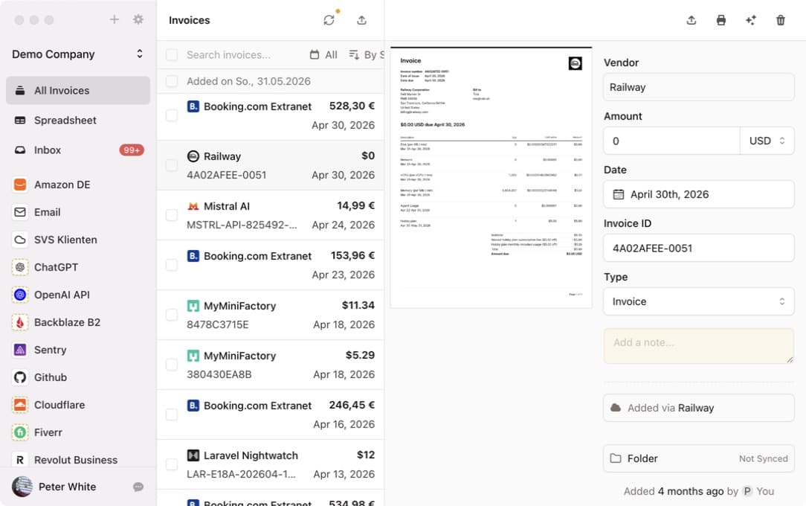
Task: Click the plus icon to add a source
Action: point(114,19)
